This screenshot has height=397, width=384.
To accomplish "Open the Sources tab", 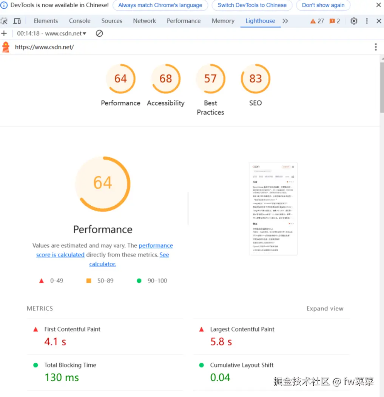I will 112,21.
